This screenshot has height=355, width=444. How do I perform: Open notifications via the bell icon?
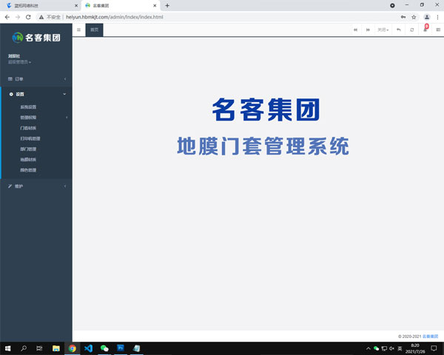tap(425, 30)
